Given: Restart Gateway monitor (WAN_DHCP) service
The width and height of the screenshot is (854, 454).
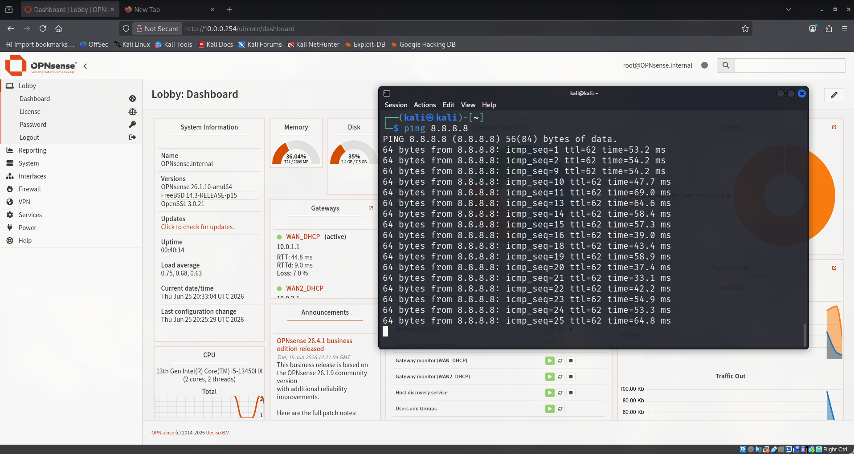Looking at the screenshot, I should (x=560, y=361).
